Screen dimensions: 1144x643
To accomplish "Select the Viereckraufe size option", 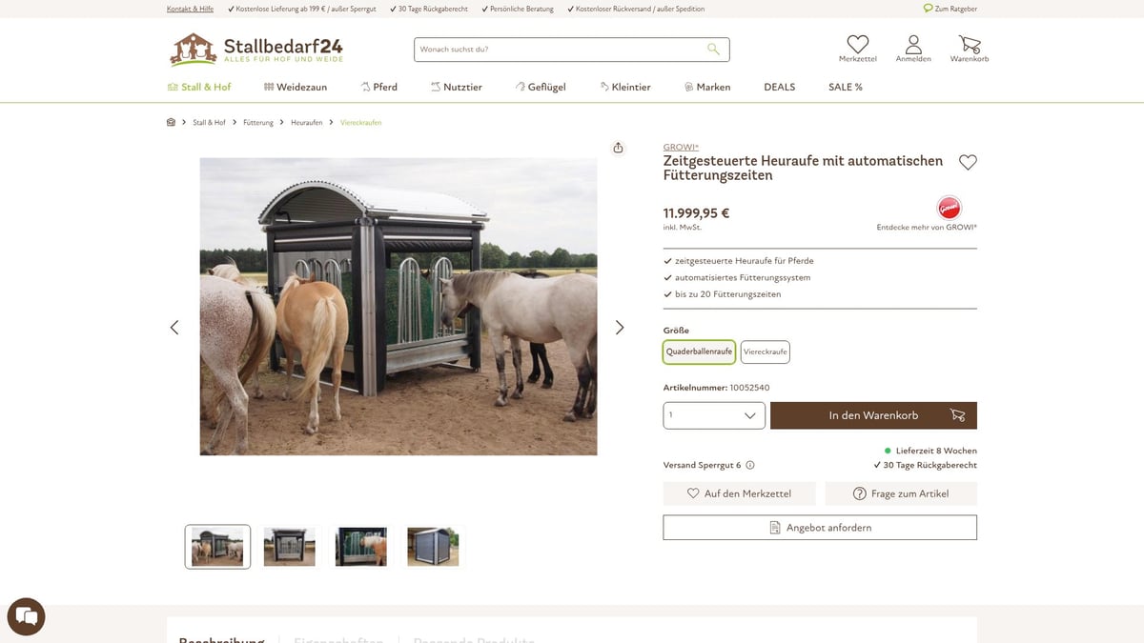I will coord(766,352).
